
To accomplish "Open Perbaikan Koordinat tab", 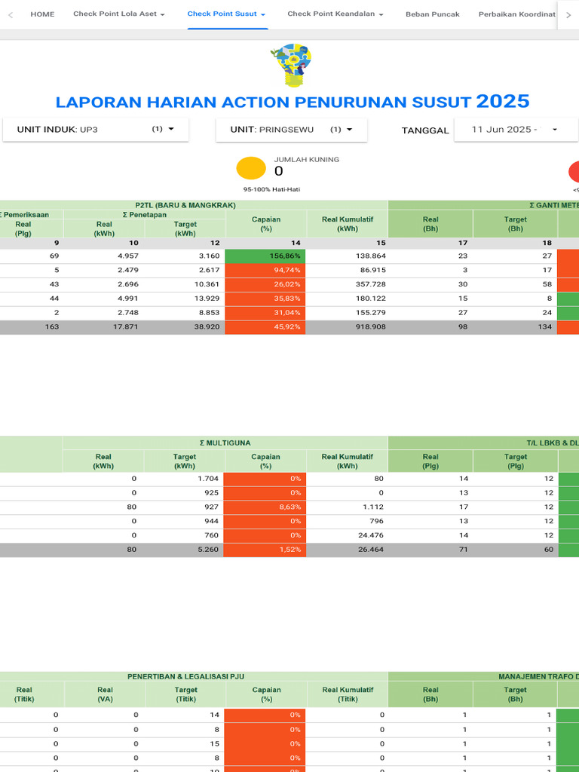I will click(517, 14).
